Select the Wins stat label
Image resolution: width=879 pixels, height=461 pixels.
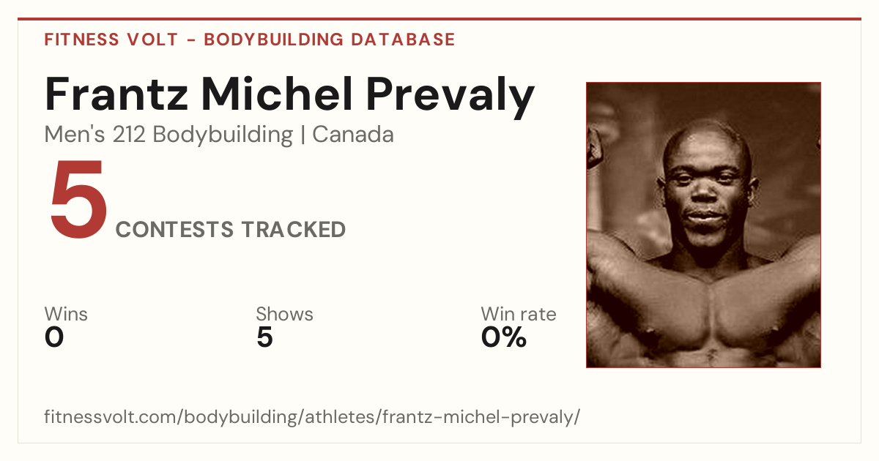(x=66, y=315)
